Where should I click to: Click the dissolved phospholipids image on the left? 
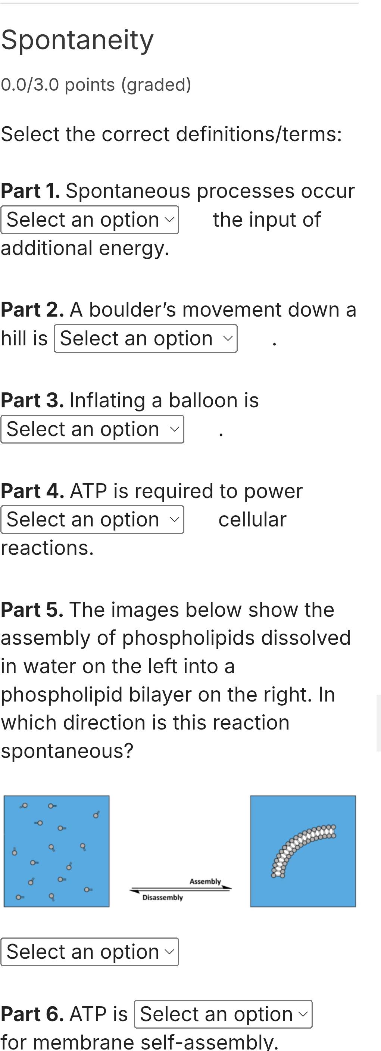57,851
